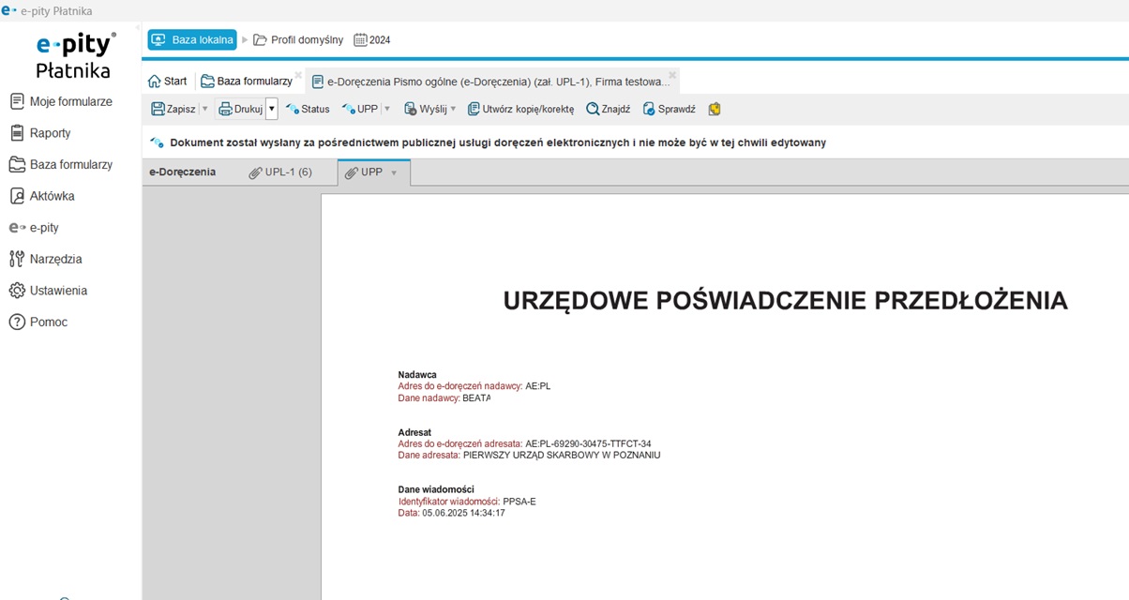Viewport: 1129px width, 600px height.
Task: Click the Znajdź magnifier icon
Action: click(593, 109)
